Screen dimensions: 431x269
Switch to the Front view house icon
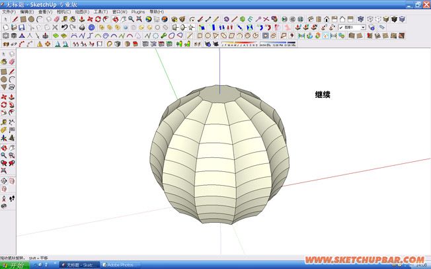(327, 19)
